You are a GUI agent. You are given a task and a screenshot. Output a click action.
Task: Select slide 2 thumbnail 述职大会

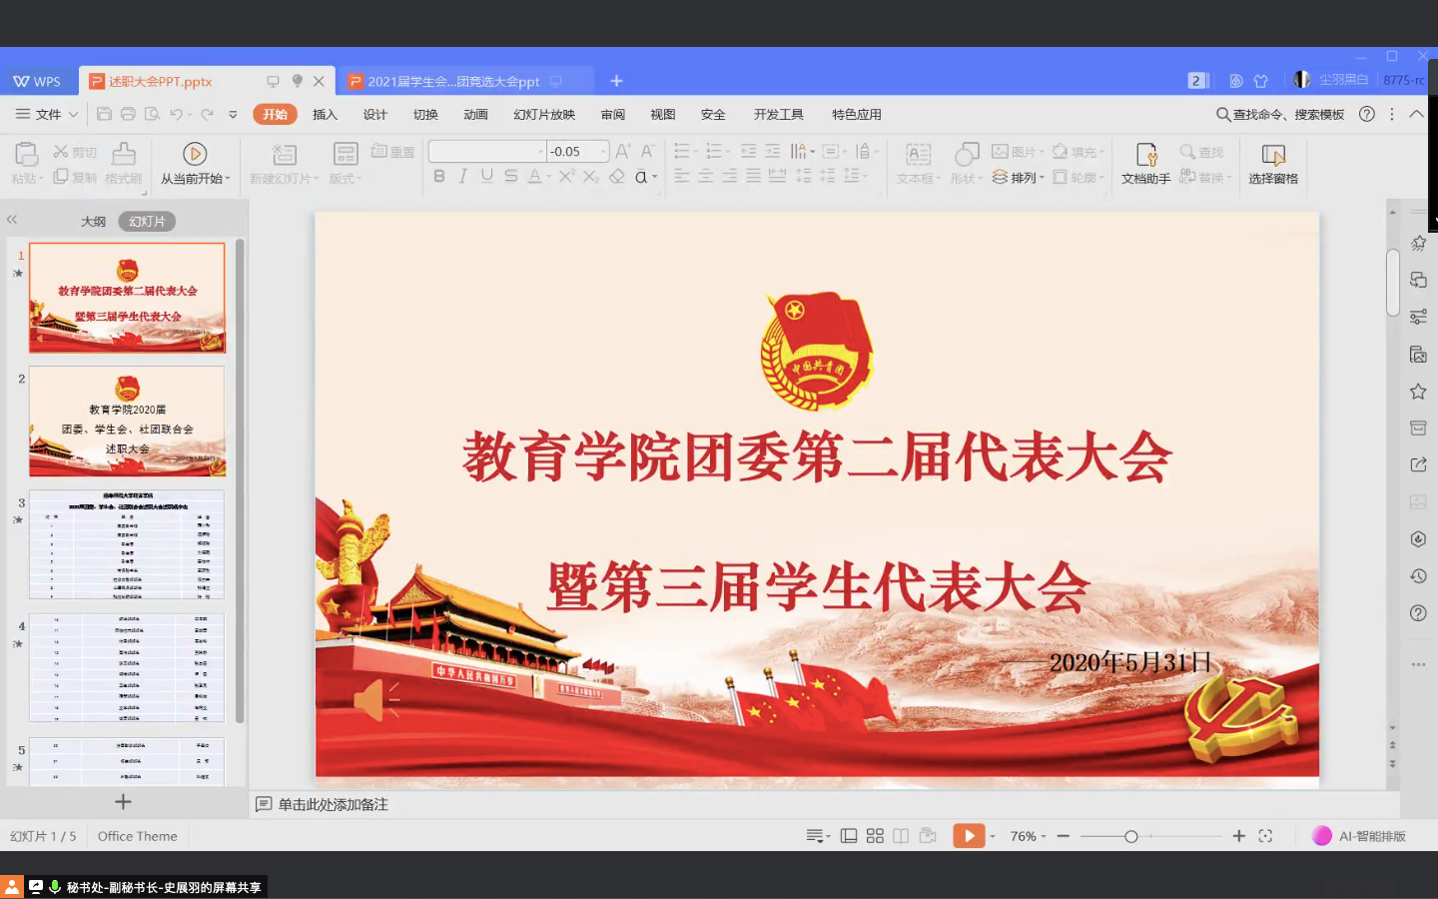tap(127, 421)
